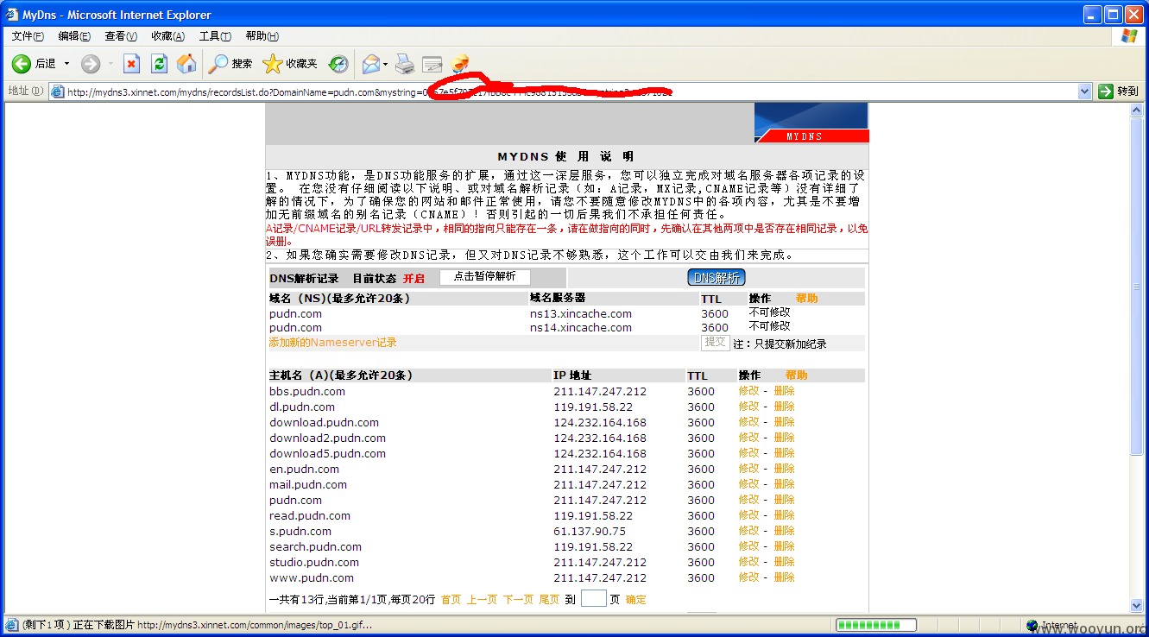Image resolution: width=1149 pixels, height=637 pixels.
Task: Open the Back button history dropdown arrow
Action: click(66, 64)
